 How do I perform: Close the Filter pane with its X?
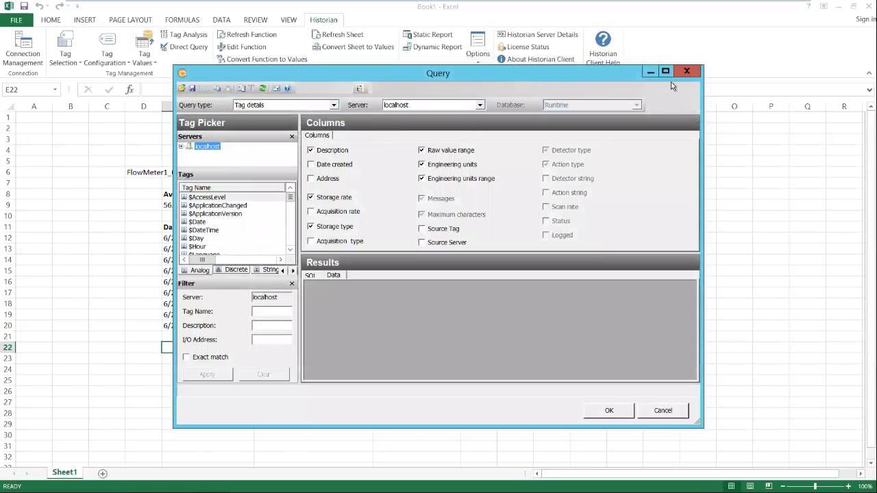point(292,283)
